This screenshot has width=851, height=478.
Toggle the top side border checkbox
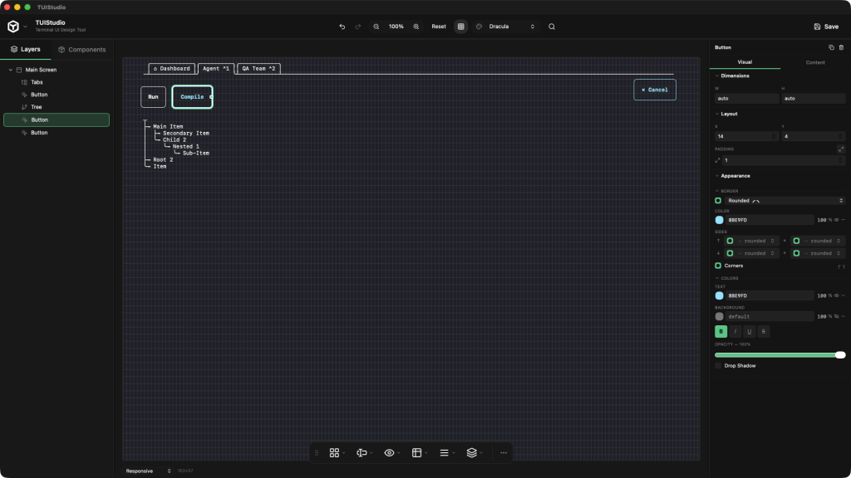tap(730, 241)
